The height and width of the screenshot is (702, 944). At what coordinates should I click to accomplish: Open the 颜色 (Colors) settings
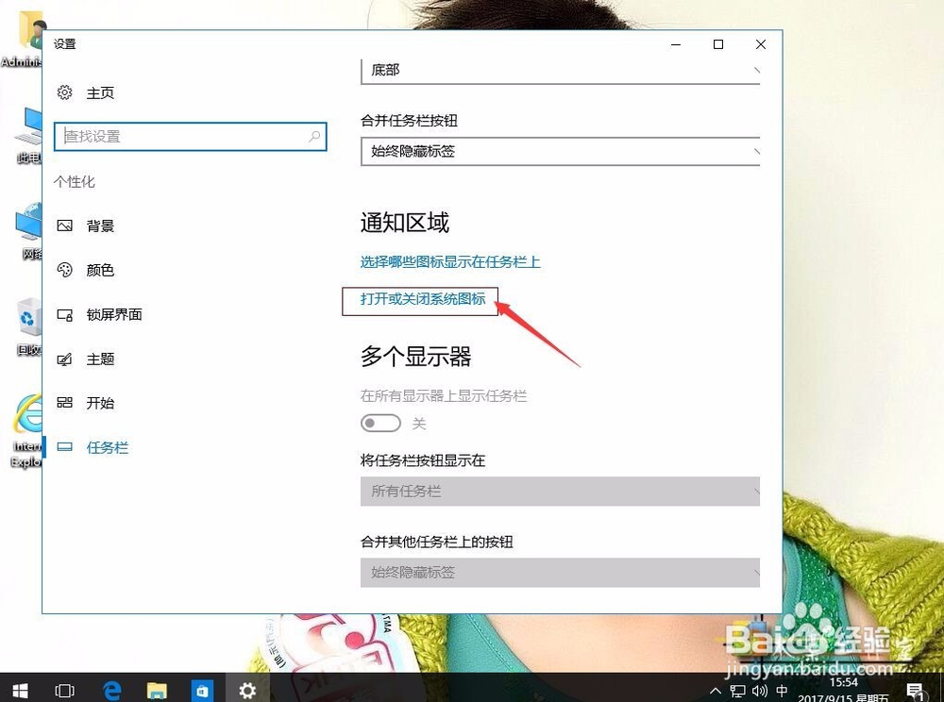click(x=102, y=270)
